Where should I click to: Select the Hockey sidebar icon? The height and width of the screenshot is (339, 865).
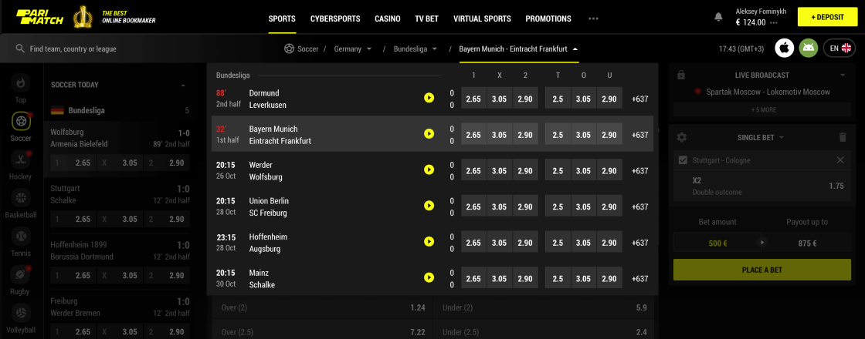point(20,159)
